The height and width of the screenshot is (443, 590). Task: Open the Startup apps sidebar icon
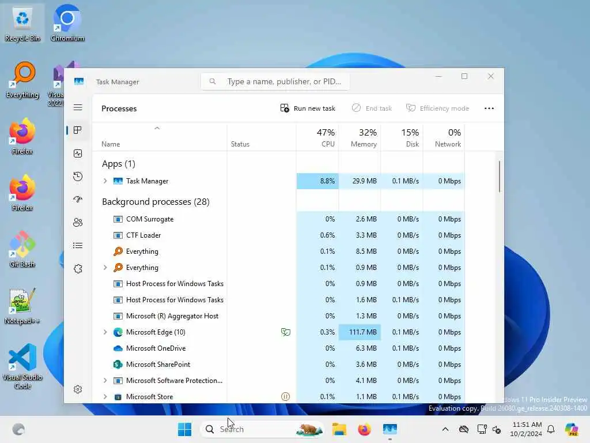click(78, 199)
